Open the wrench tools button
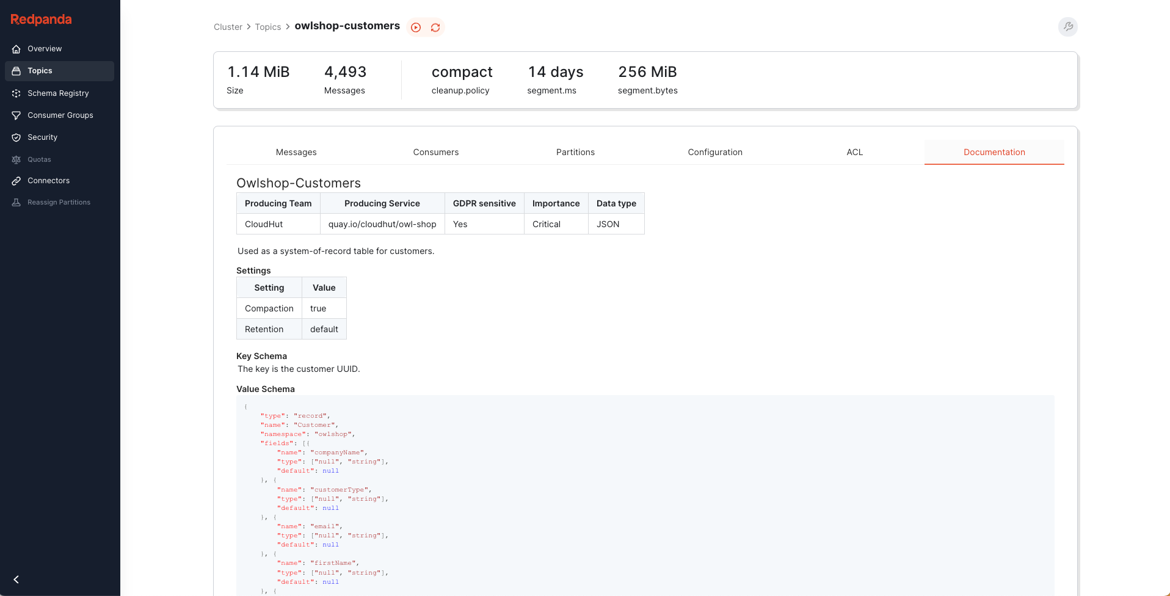The height and width of the screenshot is (596, 1170). pos(1067,27)
